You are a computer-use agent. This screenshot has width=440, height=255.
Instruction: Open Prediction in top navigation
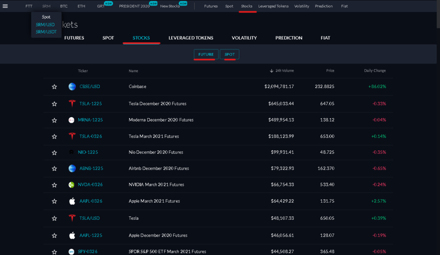coord(324,6)
